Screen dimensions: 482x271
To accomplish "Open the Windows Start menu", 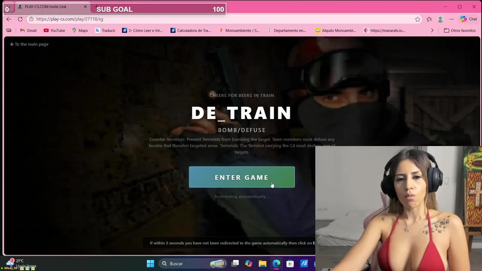I will tap(150, 263).
